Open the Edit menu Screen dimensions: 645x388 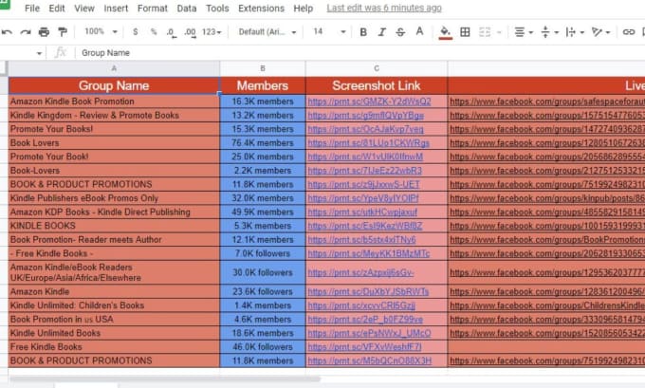57,9
